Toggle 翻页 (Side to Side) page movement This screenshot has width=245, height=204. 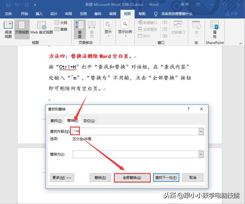coord(92,29)
